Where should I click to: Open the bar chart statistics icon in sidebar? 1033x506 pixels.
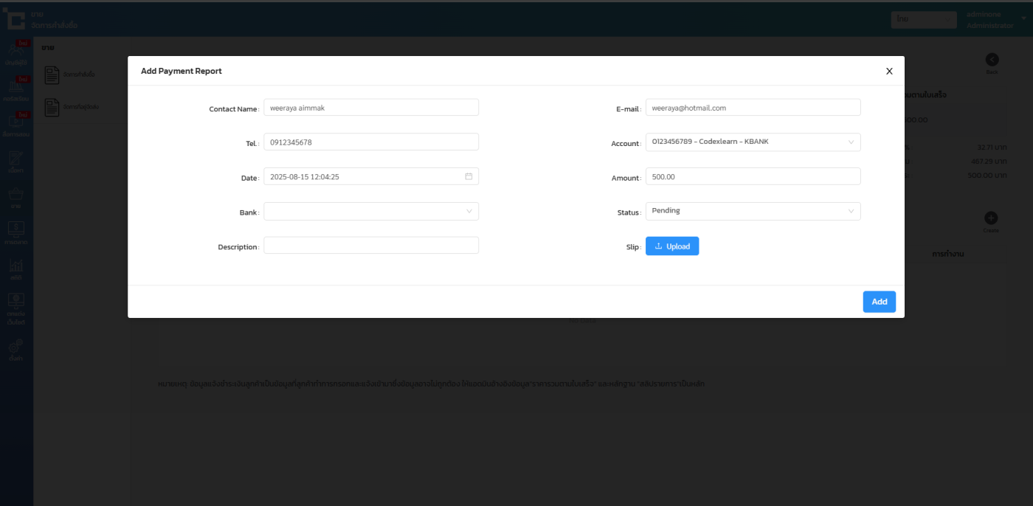coord(15,266)
